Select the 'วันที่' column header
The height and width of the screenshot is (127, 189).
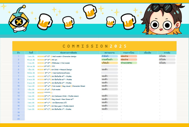(x=31, y=53)
